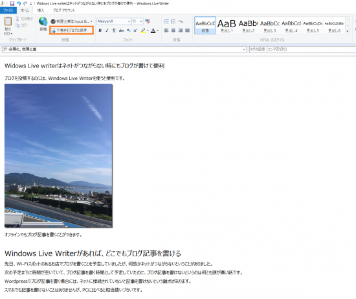The width and height of the screenshot is (356, 299).
Task: Apply the 見出し1 heading style
Action: click(227, 25)
